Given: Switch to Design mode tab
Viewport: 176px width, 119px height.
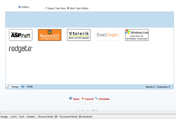Looking at the screenshot, I should click(13, 87).
